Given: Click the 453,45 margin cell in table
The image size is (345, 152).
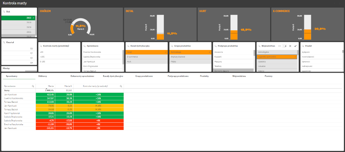Looking at the screenshot, I should [45, 94].
